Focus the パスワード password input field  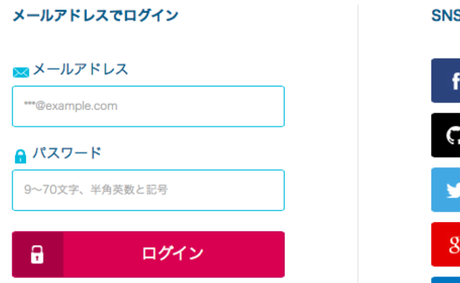point(148,190)
